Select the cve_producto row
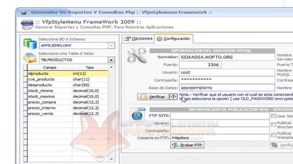 tap(67, 79)
